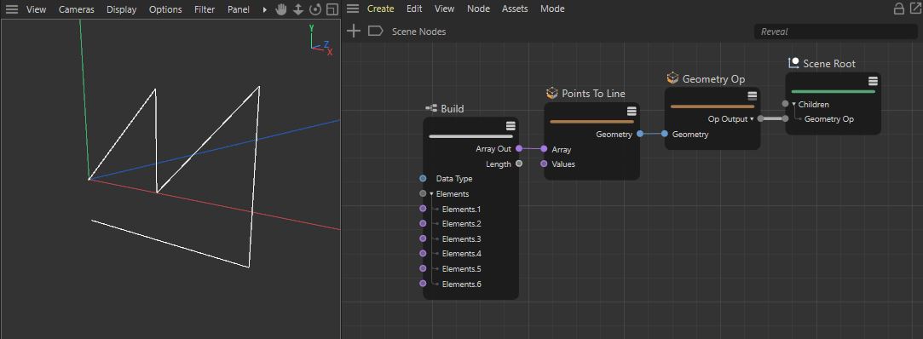Image resolution: width=923 pixels, height=339 pixels.
Task: Toggle the lock icon of the node editor
Action: 899,9
